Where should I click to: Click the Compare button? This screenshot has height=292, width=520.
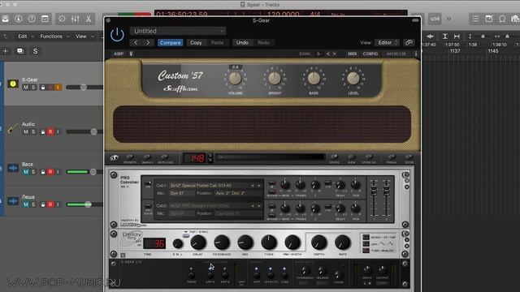pos(170,43)
